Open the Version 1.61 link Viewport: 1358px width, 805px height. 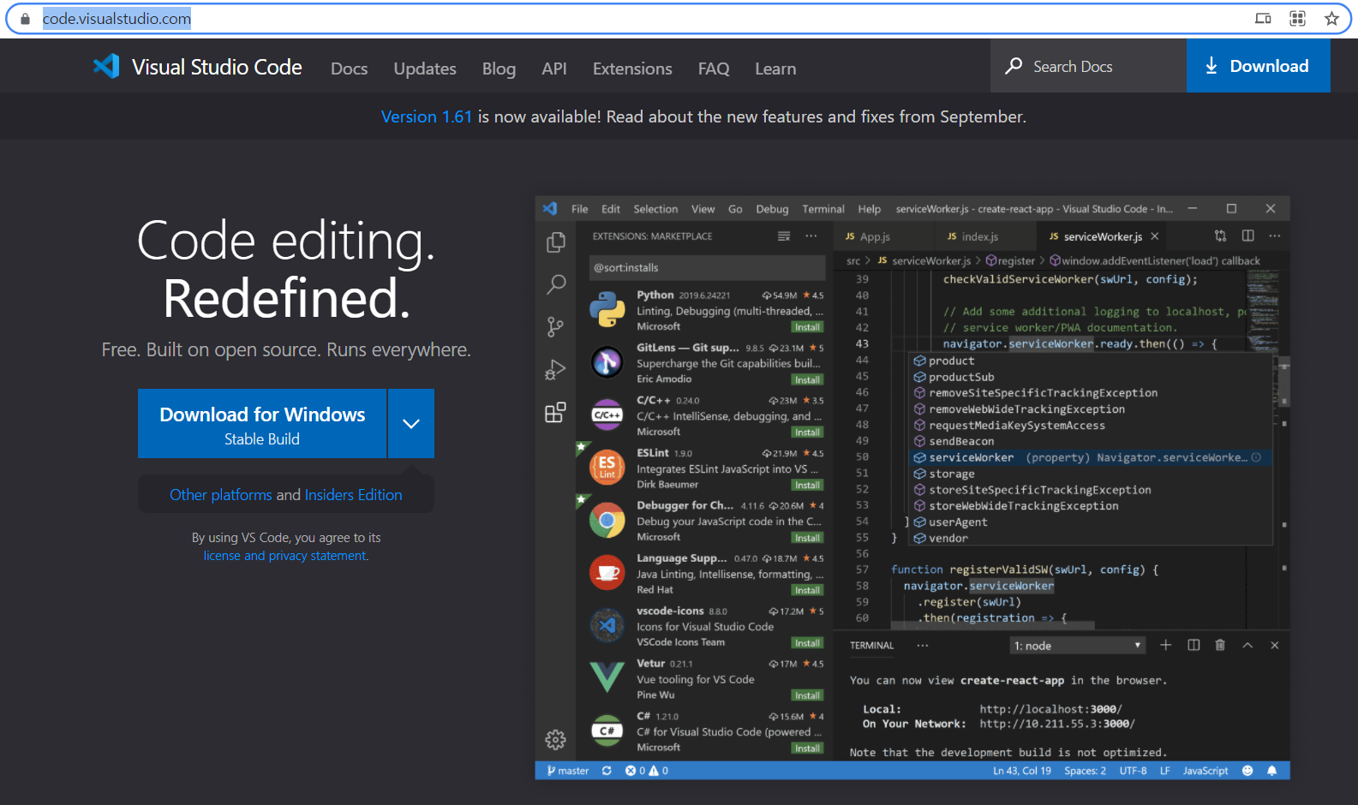tap(427, 116)
